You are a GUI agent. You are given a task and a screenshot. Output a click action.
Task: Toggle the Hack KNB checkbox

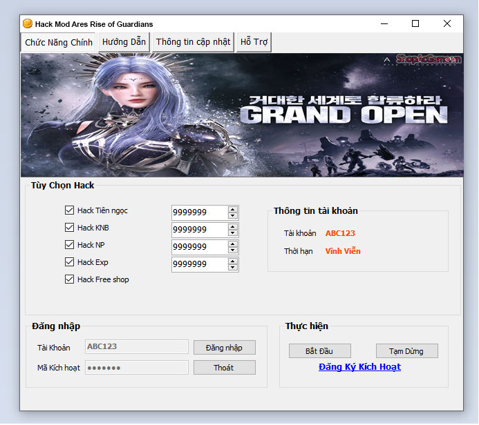click(x=69, y=228)
